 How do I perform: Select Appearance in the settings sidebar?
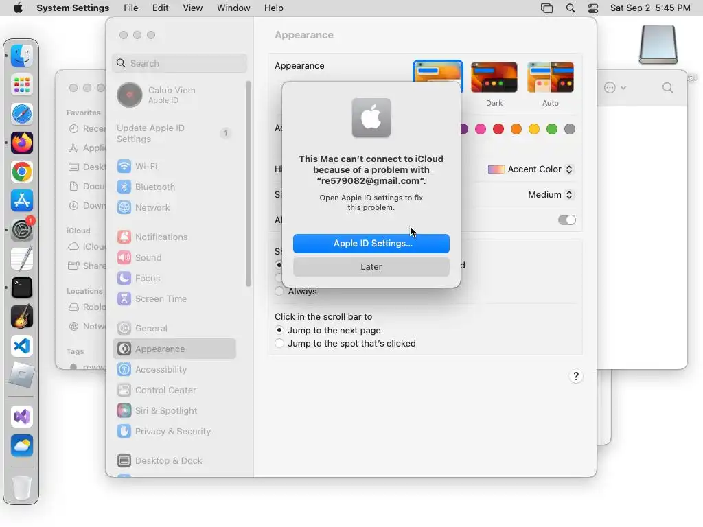coord(174,349)
